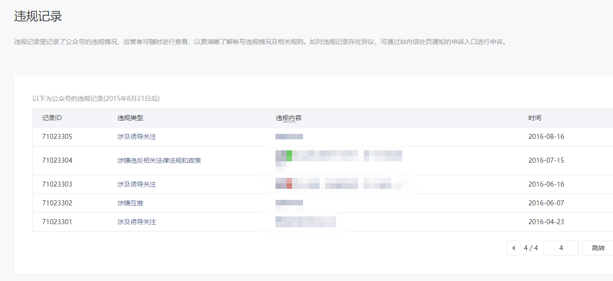This screenshot has height=281, width=613.
Task: Open blurred violation content for record 71023304
Action: [338, 157]
